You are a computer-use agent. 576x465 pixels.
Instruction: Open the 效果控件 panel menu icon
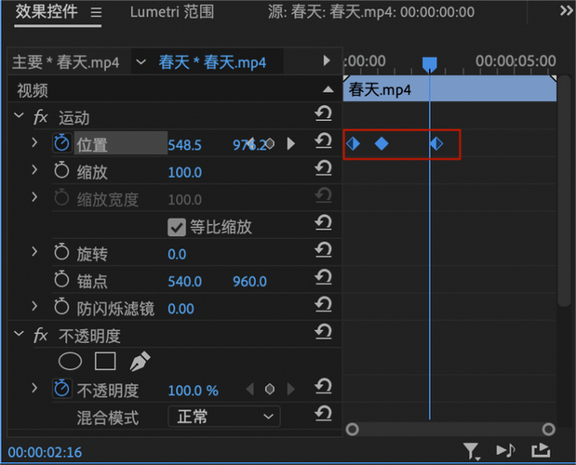coord(96,12)
